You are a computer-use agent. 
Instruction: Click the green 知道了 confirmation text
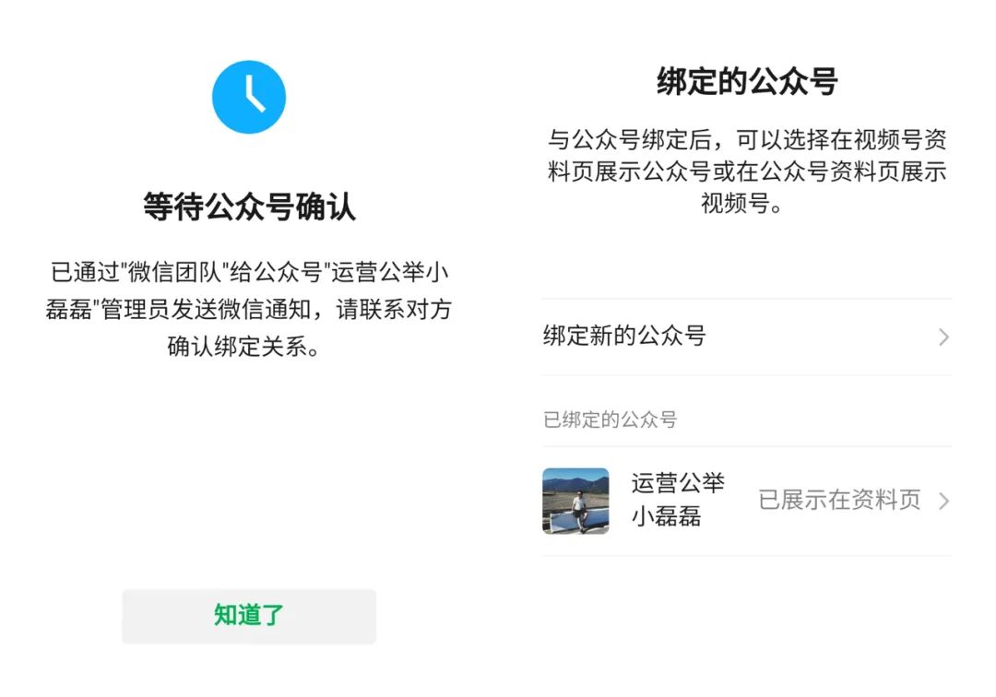(249, 616)
